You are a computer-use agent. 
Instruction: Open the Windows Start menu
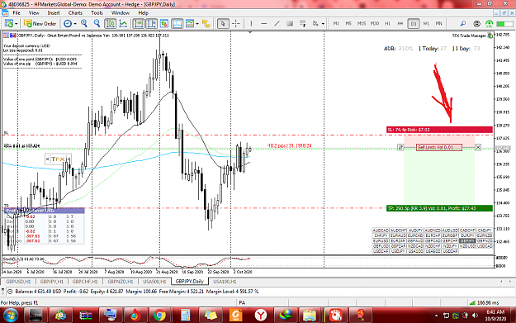pos(11,315)
